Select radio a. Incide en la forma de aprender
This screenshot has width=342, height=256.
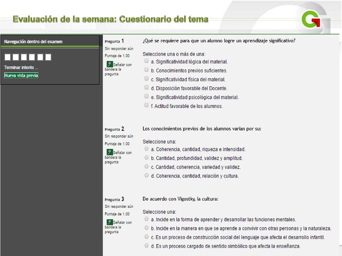coord(147,219)
